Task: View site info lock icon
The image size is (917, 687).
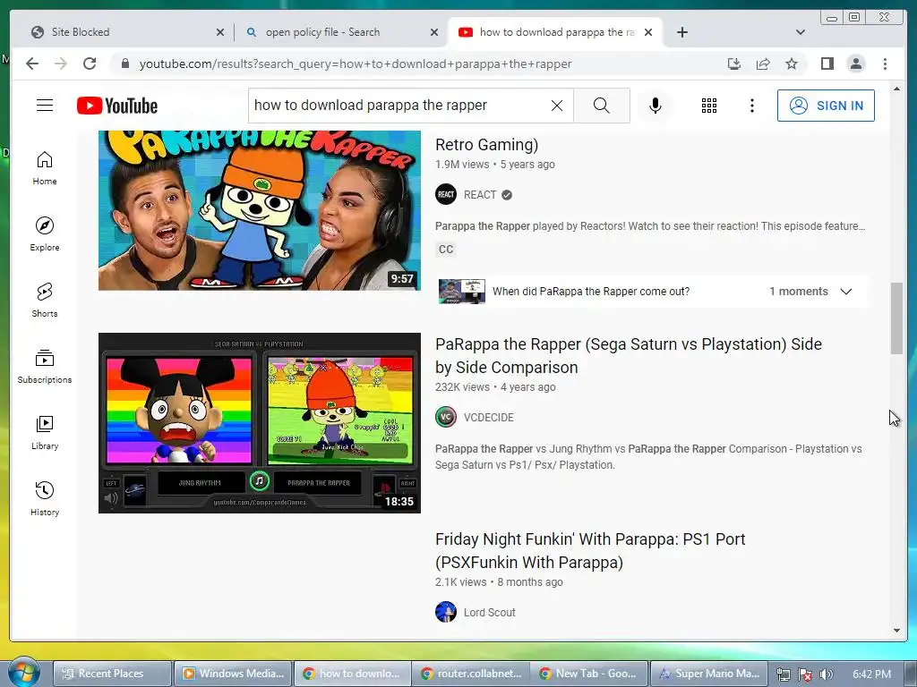Action: [x=124, y=64]
